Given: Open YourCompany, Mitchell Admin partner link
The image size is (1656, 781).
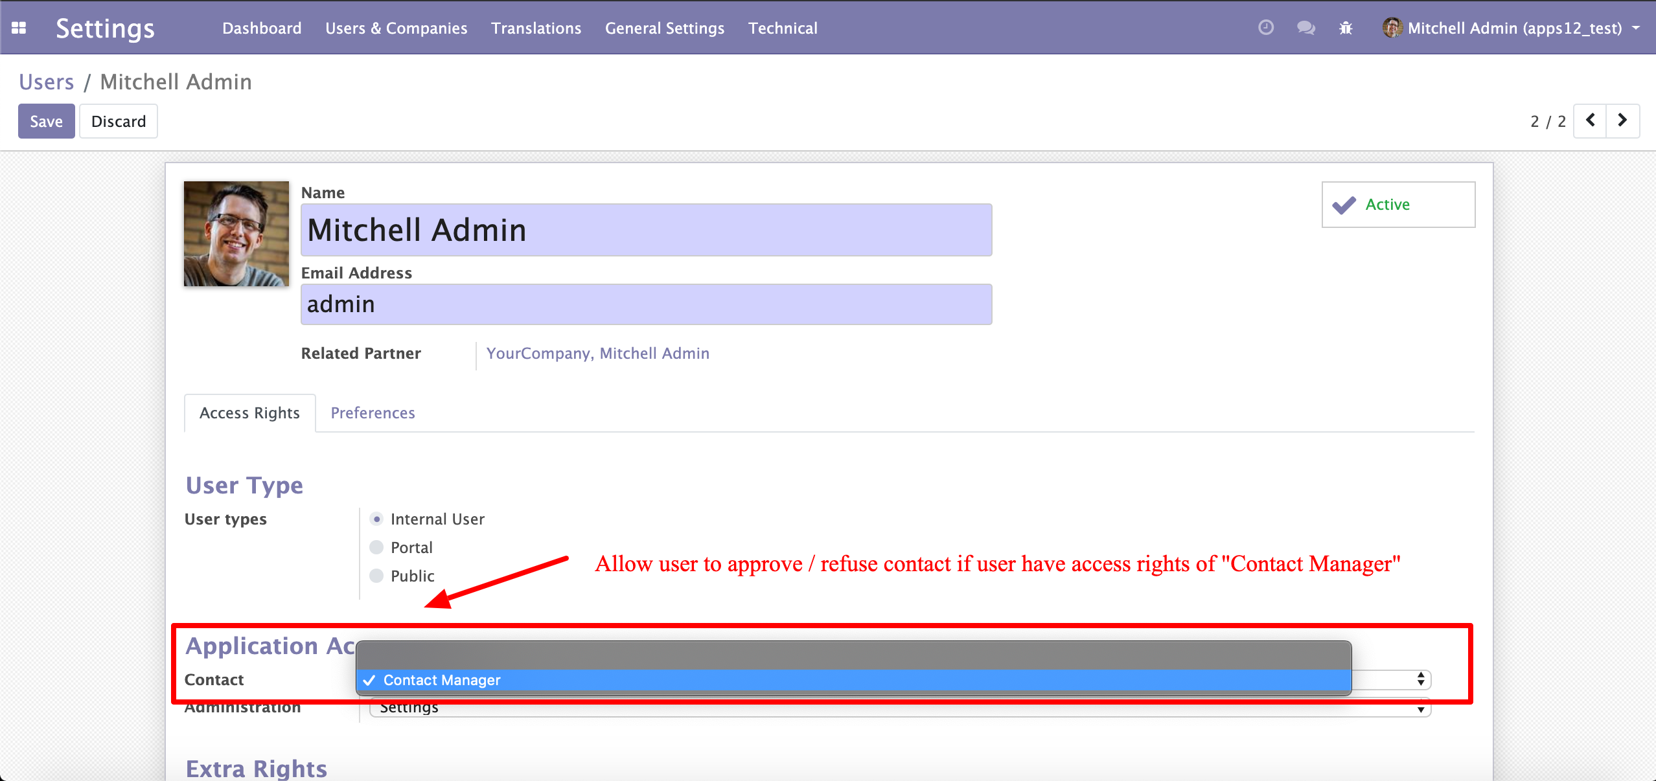Looking at the screenshot, I should point(597,354).
